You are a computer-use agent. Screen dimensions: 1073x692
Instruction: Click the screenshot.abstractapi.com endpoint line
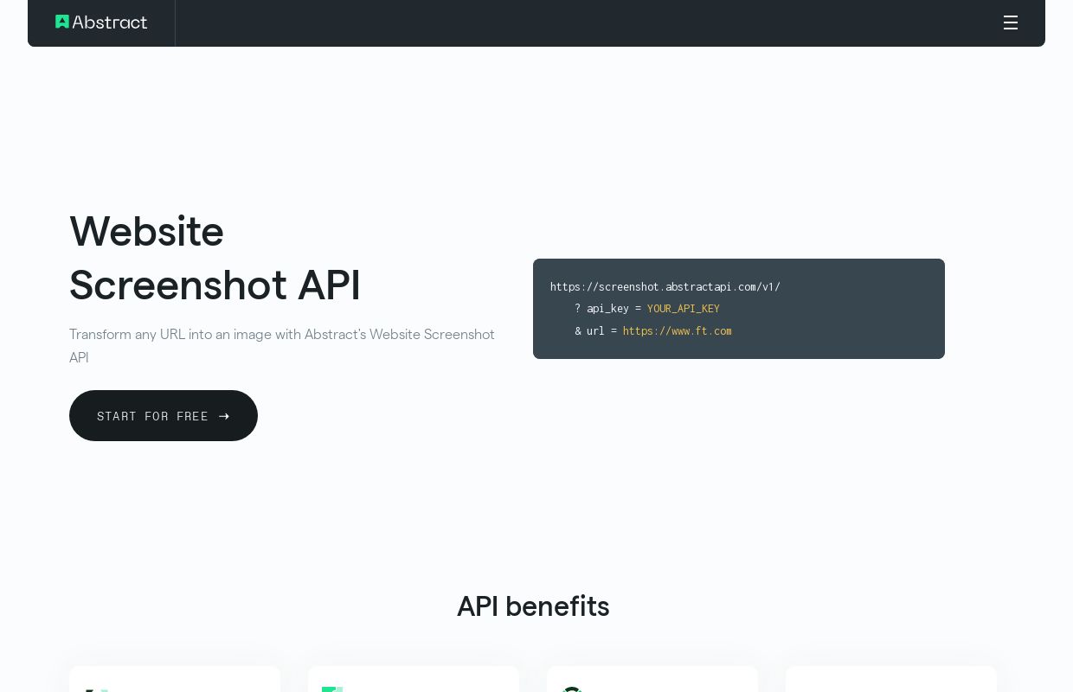(665, 286)
